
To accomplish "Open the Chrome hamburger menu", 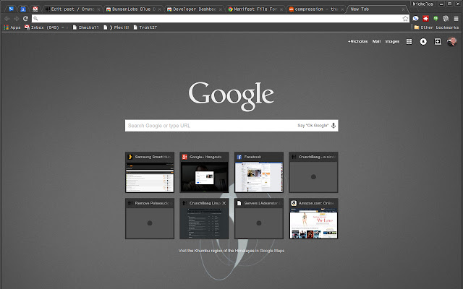I will tap(456, 18).
